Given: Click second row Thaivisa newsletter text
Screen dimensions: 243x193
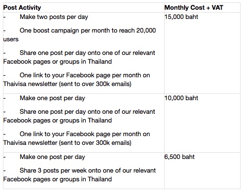Looking at the screenshot, I should pyautogui.click(x=67, y=143).
